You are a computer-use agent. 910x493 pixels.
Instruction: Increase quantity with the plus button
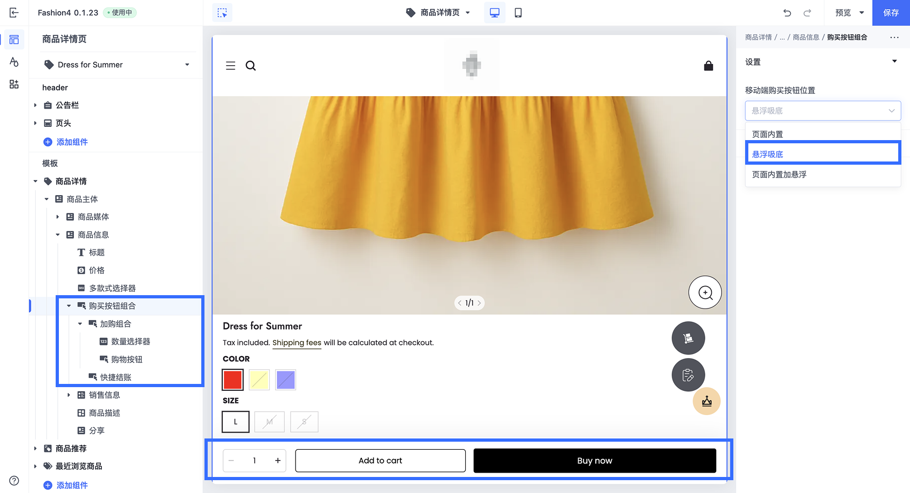point(278,460)
